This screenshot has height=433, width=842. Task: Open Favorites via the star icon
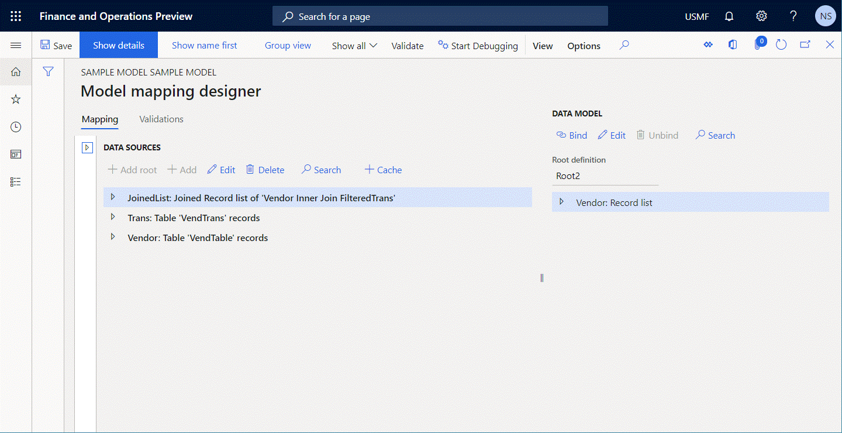15,99
